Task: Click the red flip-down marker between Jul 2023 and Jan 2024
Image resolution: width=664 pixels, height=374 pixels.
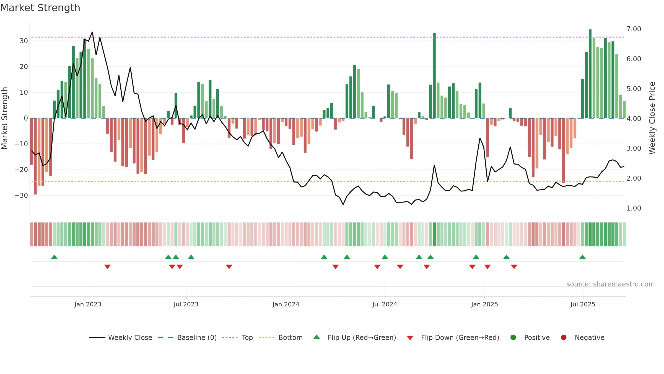Action: point(229,267)
